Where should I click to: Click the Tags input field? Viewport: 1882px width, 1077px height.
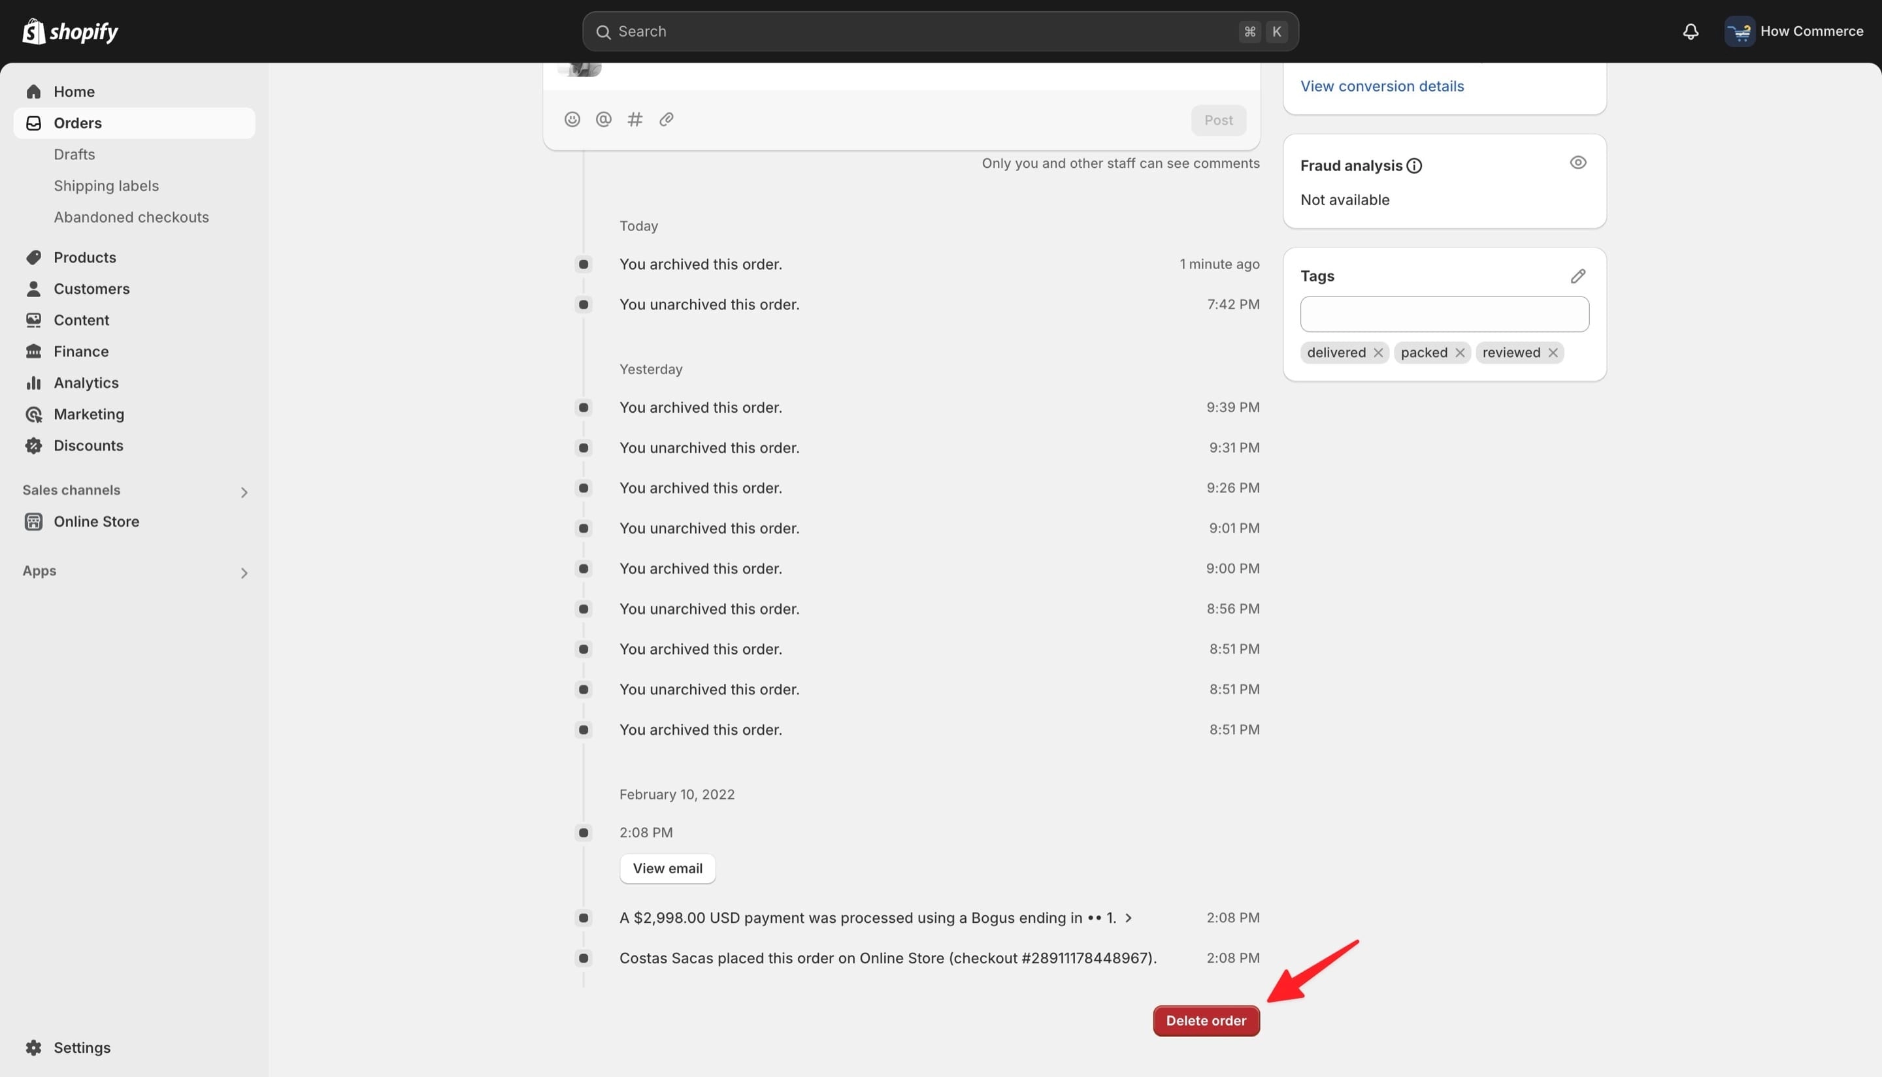point(1444,314)
